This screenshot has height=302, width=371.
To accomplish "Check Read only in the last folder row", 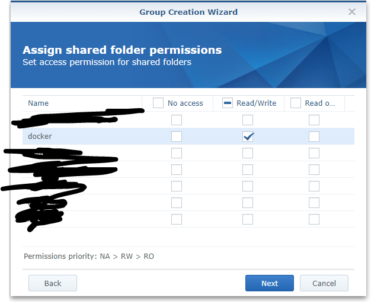I will point(314,219).
